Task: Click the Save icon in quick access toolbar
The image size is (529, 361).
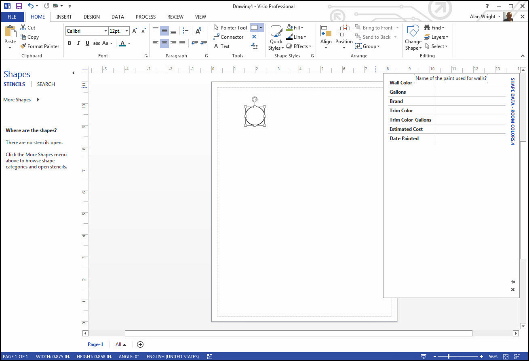Action: [19, 6]
